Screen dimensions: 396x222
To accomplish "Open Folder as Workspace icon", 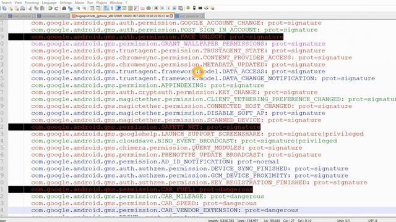I will pyautogui.click(x=143, y=8).
